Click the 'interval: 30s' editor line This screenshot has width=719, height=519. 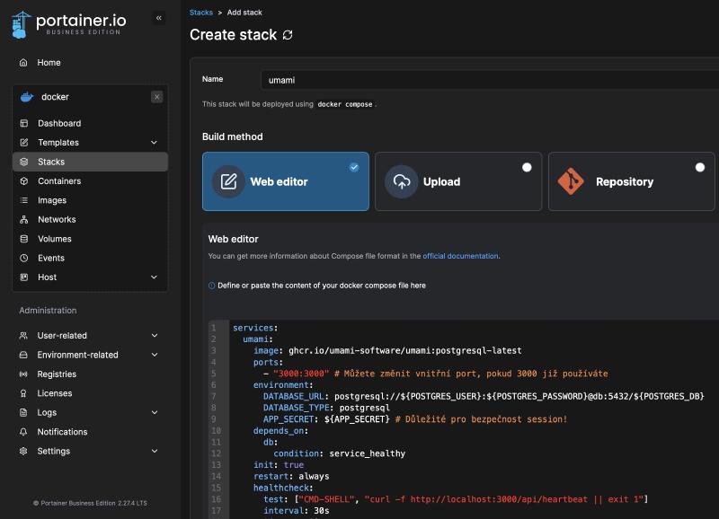click(297, 511)
